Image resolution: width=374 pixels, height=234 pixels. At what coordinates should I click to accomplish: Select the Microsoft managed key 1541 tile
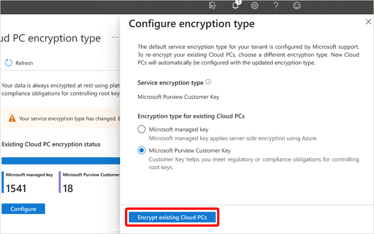point(29,182)
